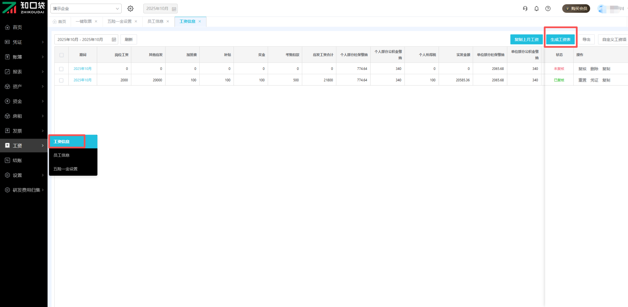
Task: Open 结账 from the sidebar
Action: pyautogui.click(x=17, y=160)
